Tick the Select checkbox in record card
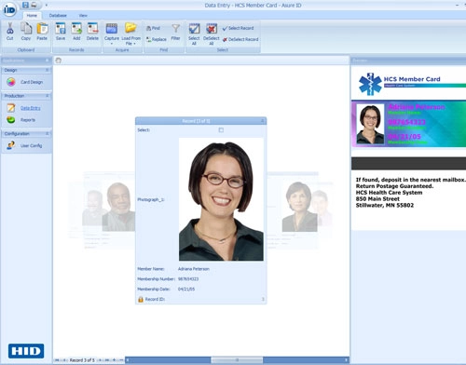Viewport: 466px width, 365px height. pos(221,130)
